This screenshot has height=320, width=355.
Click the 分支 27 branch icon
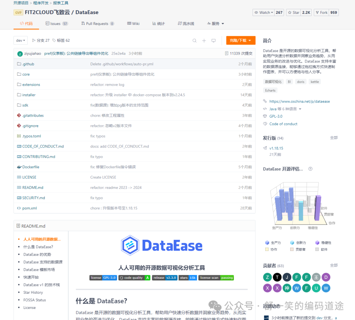(34, 40)
